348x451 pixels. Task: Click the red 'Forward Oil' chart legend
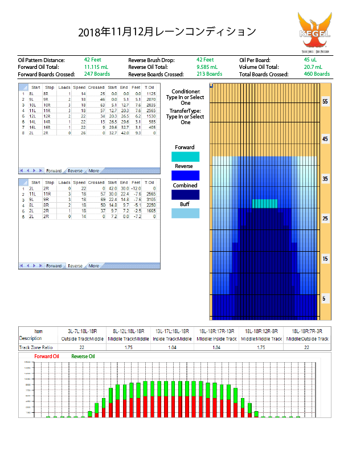coord(47,356)
